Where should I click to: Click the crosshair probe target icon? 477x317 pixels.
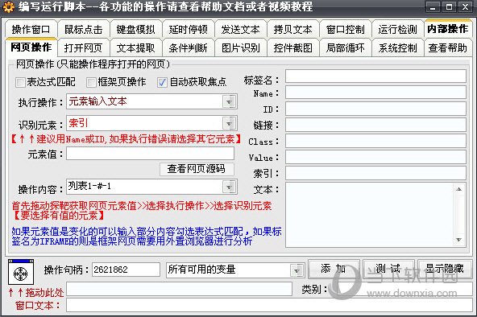pyautogui.click(x=21, y=272)
